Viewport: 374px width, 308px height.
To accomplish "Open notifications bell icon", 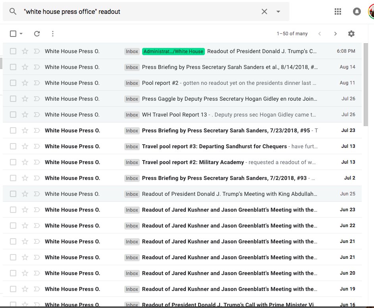I will click(357, 11).
